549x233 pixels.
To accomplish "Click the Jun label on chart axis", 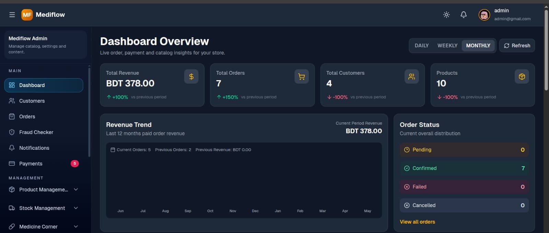I will coord(120,211).
